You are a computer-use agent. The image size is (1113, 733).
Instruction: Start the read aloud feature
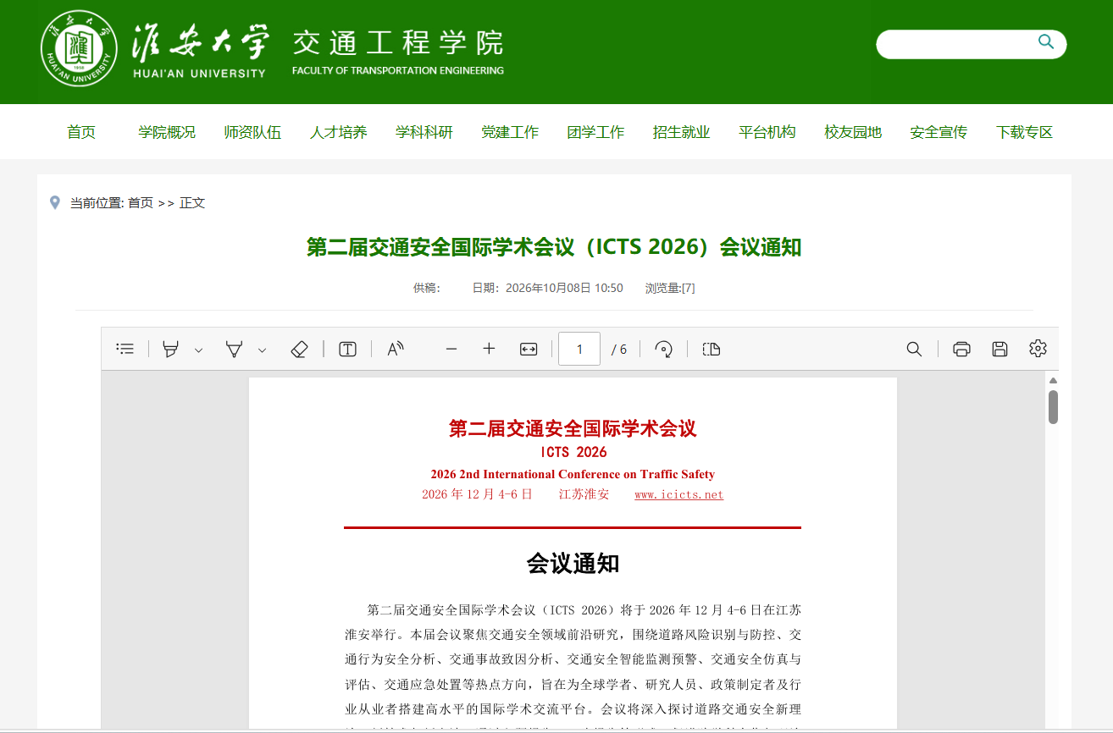pyautogui.click(x=396, y=349)
